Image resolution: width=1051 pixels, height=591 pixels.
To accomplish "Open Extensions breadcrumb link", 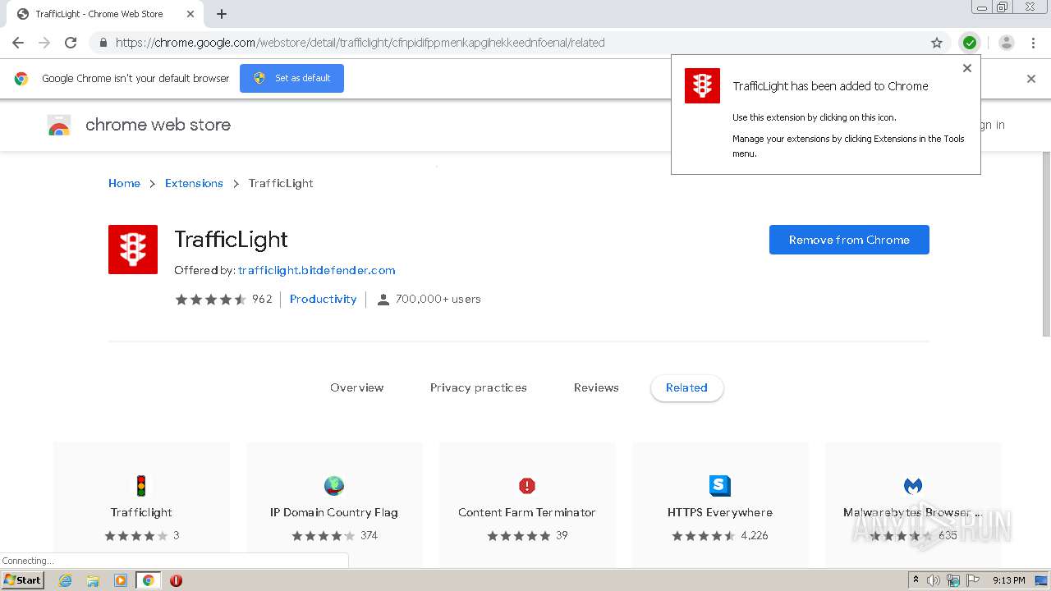I will pyautogui.click(x=194, y=183).
